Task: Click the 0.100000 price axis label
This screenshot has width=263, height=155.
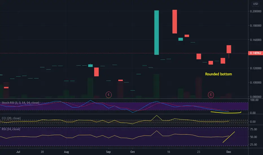Action: coord(255,83)
